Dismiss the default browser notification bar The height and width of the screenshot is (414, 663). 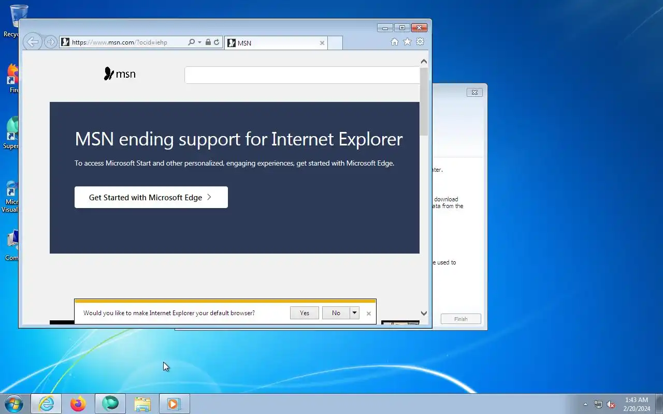click(368, 313)
